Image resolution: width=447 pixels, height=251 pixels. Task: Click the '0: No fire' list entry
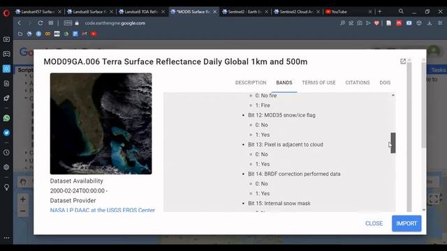pos(266,96)
